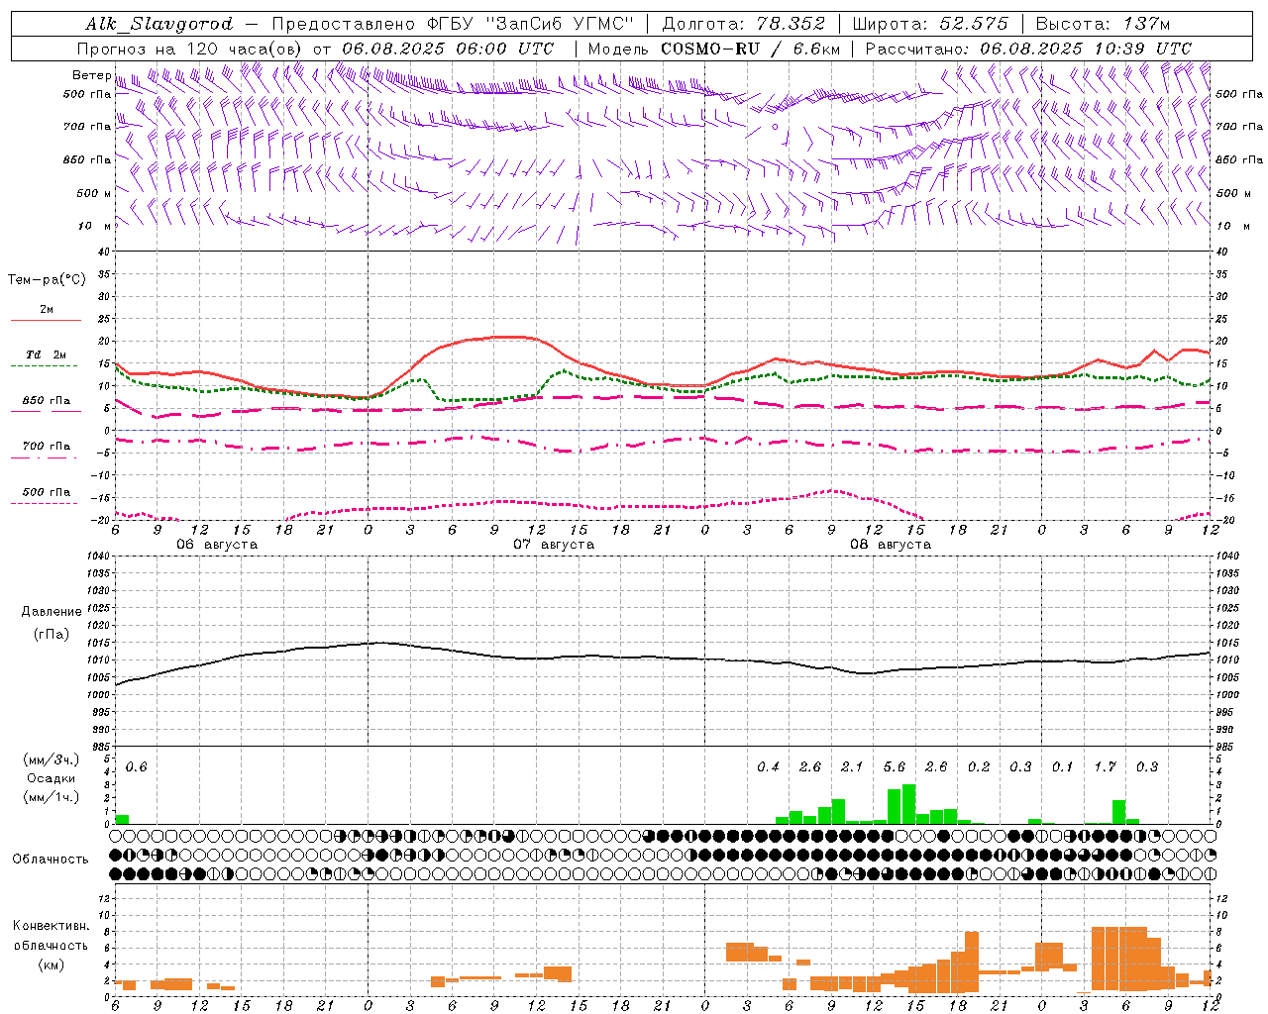Click the 0.2 precipitation value
1268x1014 pixels.
tap(979, 766)
